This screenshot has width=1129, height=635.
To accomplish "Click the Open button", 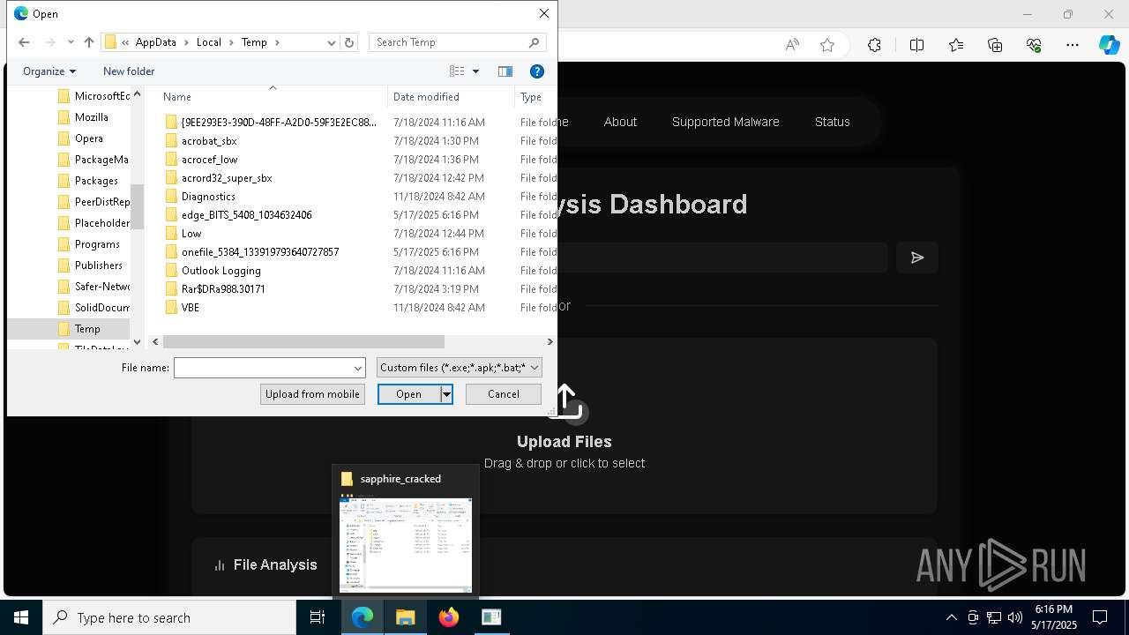I will [409, 394].
